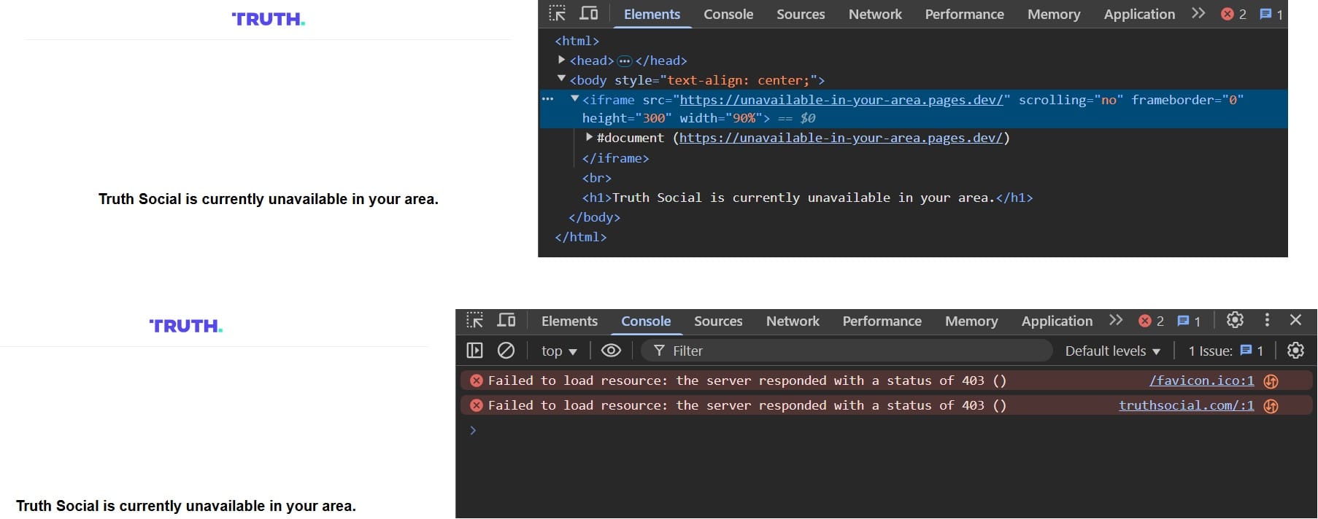Viewport: 1318px width, 519px height.
Task: Click the console Filter input field
Action: coord(847,351)
